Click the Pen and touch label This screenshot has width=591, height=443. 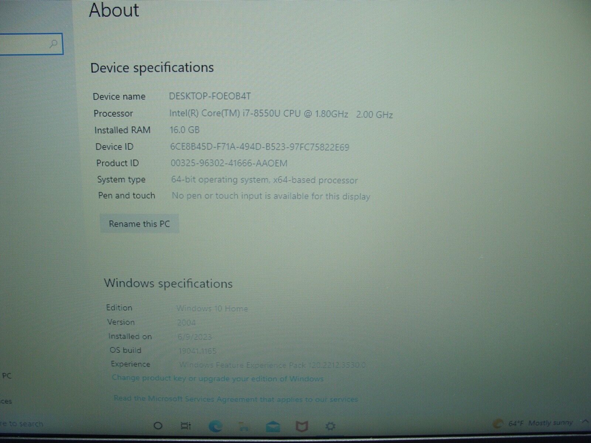click(x=127, y=196)
